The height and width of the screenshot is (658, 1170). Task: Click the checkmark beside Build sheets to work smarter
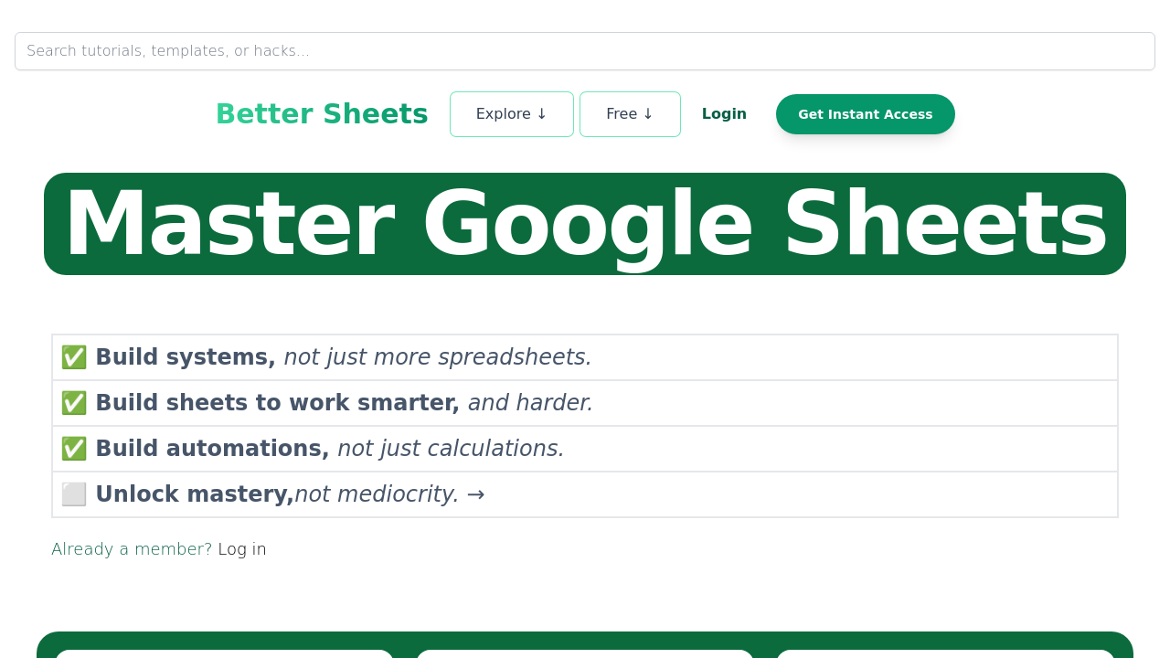[x=76, y=402]
